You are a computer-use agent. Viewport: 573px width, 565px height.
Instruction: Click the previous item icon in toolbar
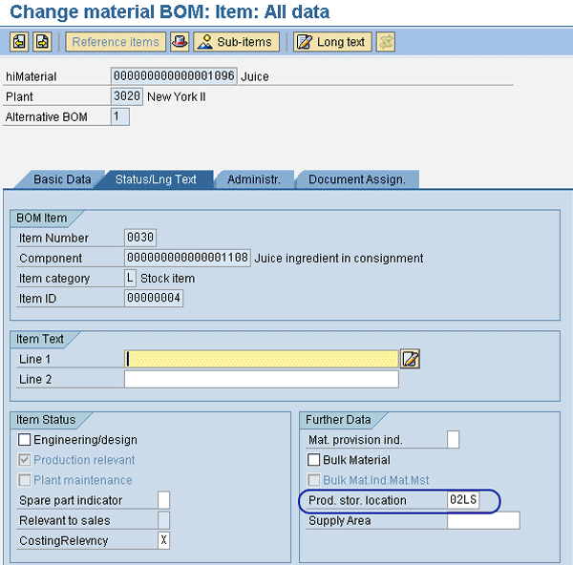pyautogui.click(x=19, y=42)
